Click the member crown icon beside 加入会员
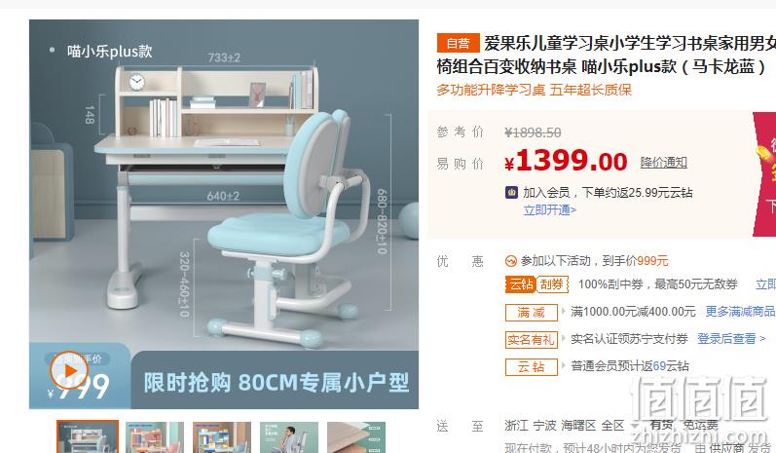776x453 pixels. tap(511, 192)
